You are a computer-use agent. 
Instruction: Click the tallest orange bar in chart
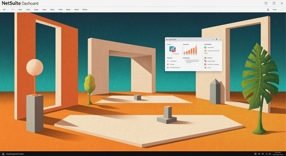[196, 50]
